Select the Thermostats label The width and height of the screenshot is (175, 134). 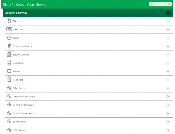pos(19,29)
